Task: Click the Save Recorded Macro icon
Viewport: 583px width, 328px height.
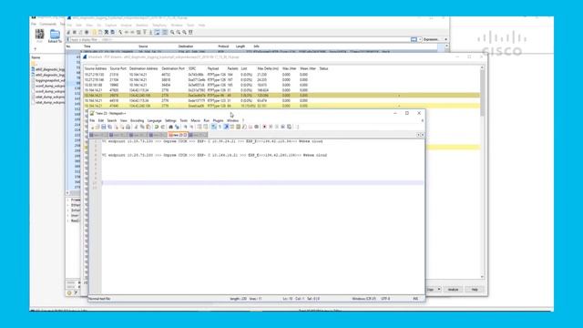Action: 289,127
